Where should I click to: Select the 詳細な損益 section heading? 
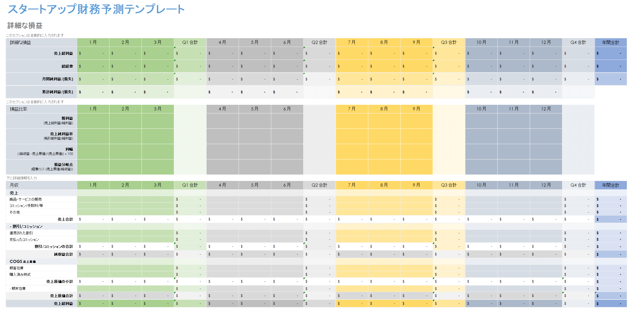tap(25, 26)
